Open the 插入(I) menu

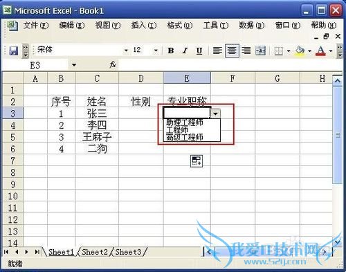(x=144, y=25)
